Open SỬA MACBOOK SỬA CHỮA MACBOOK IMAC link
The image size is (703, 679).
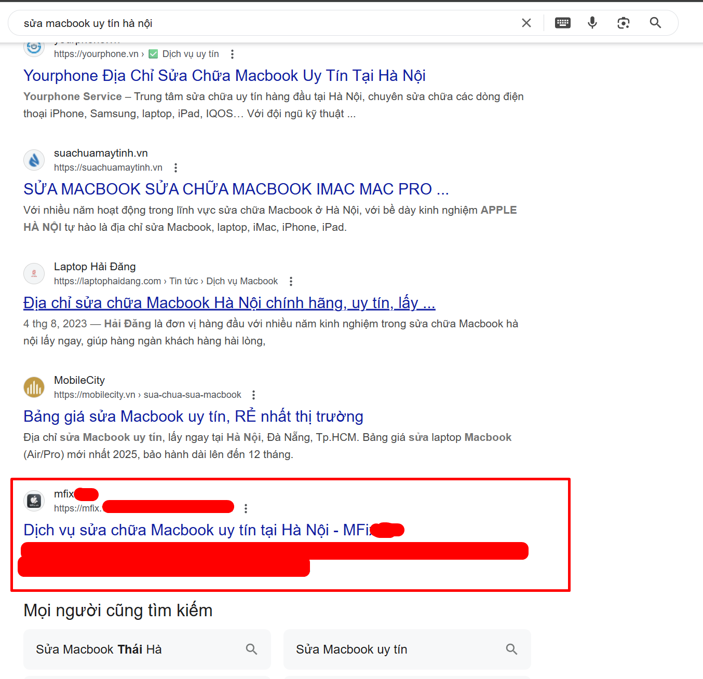click(x=236, y=189)
